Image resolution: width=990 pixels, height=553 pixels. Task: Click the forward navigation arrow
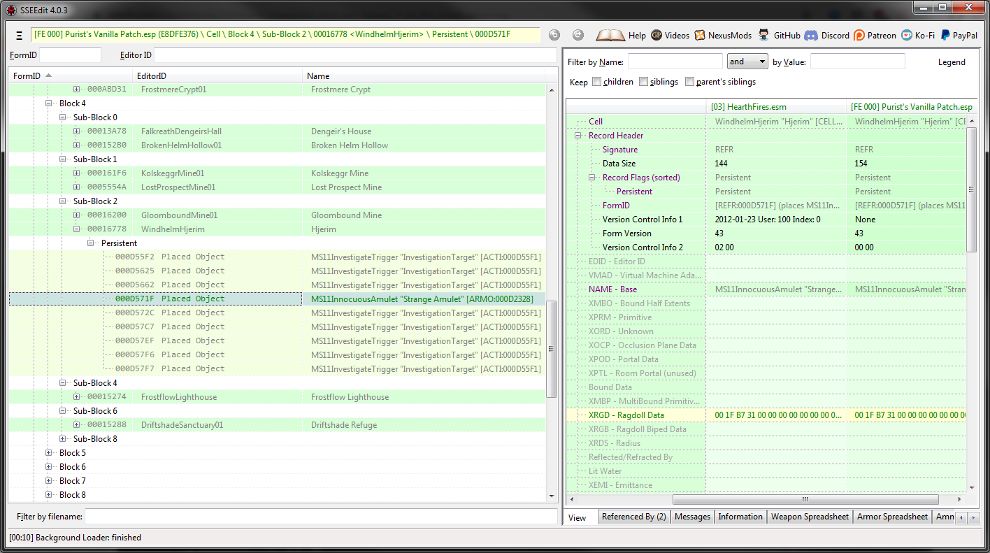[577, 35]
